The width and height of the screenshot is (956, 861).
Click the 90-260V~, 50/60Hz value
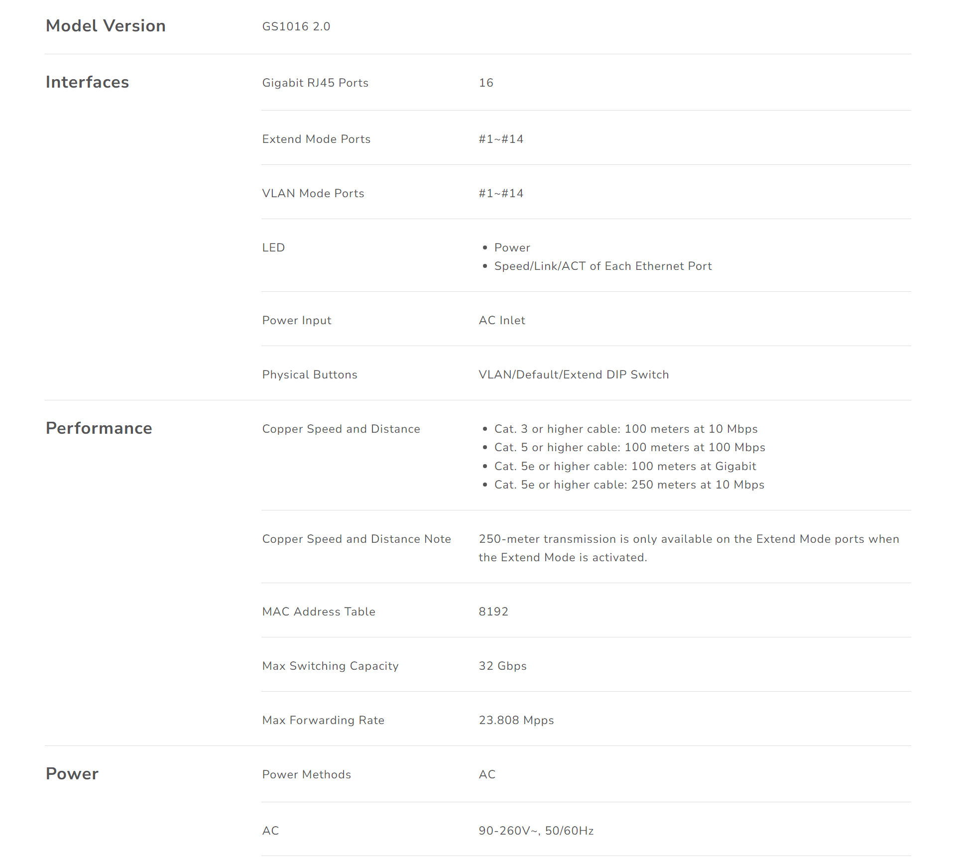(536, 831)
